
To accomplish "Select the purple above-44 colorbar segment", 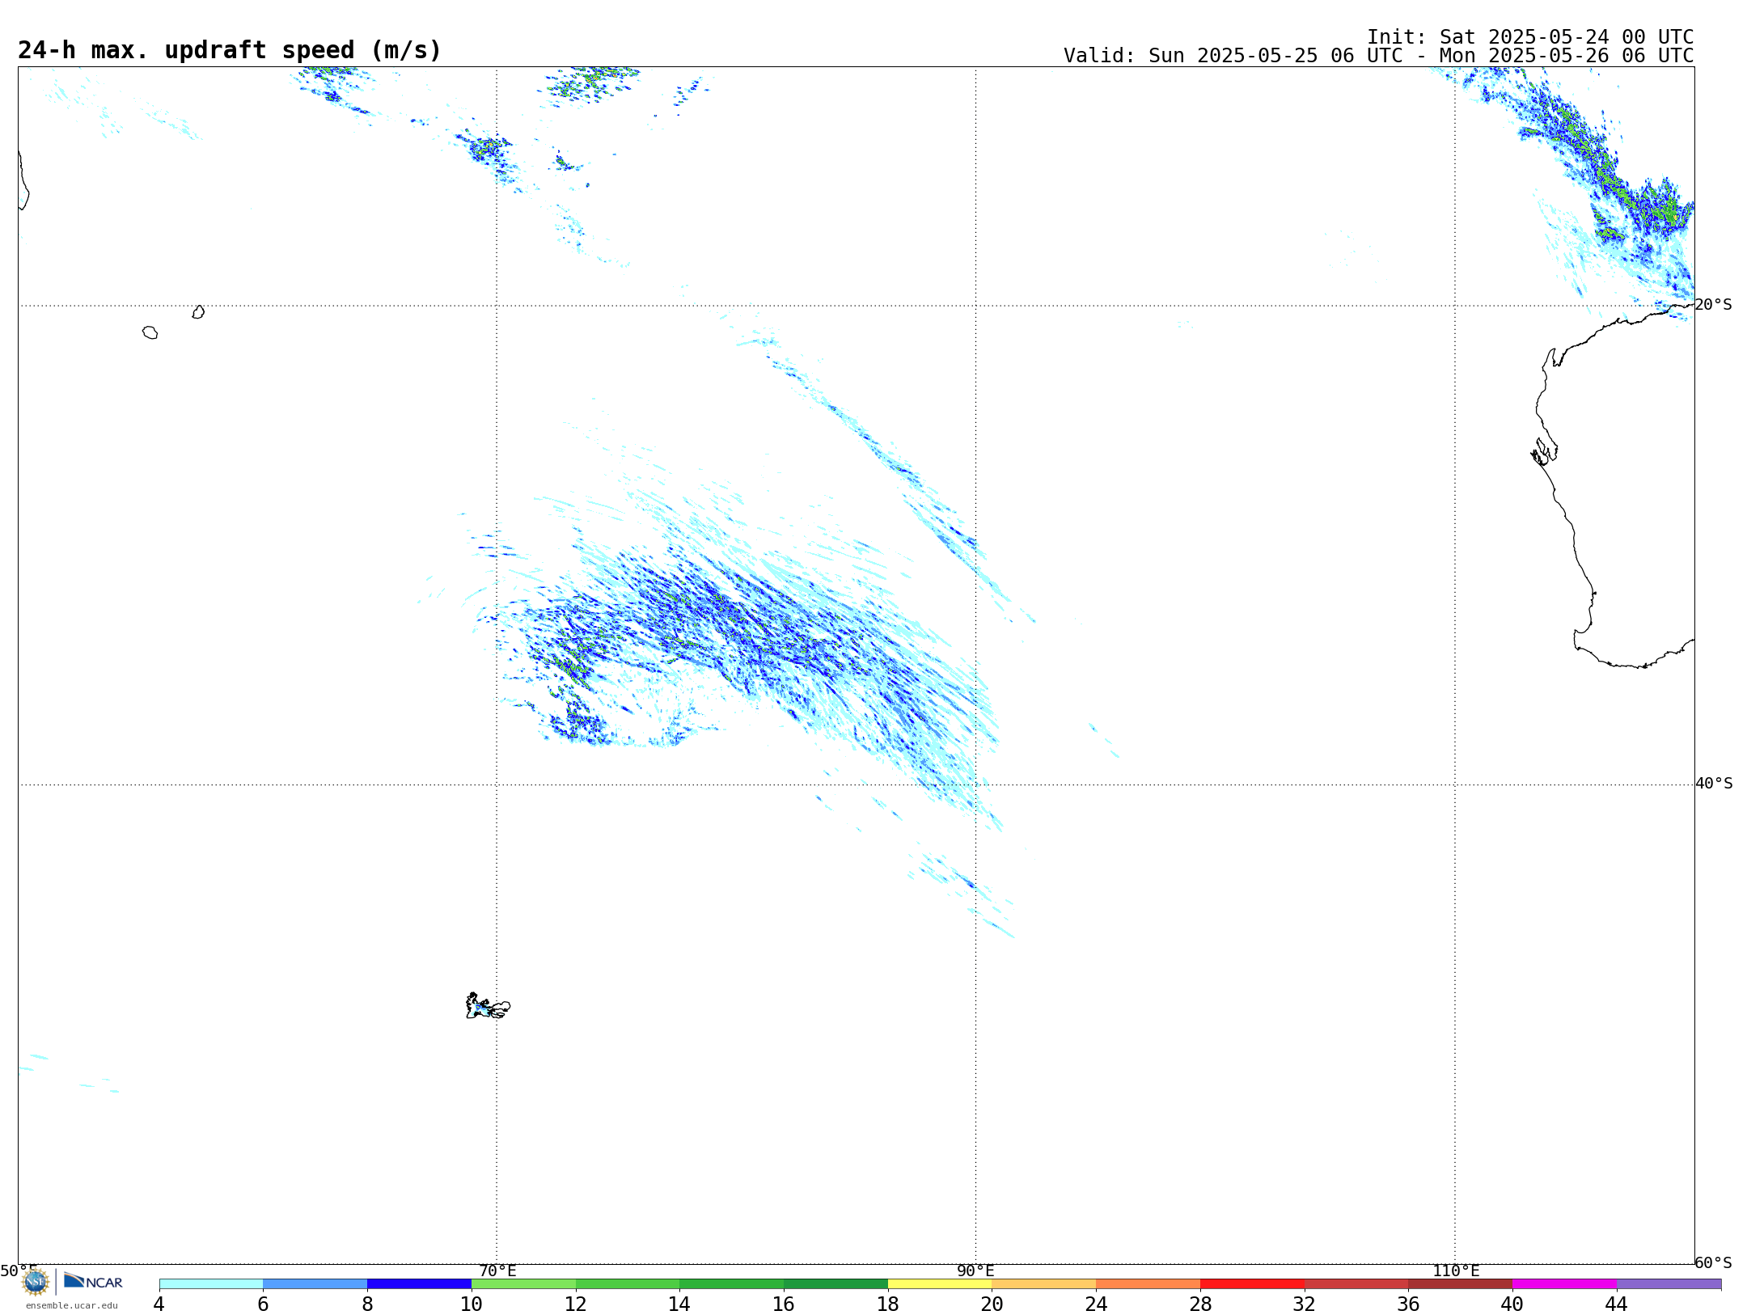I will point(1669,1283).
